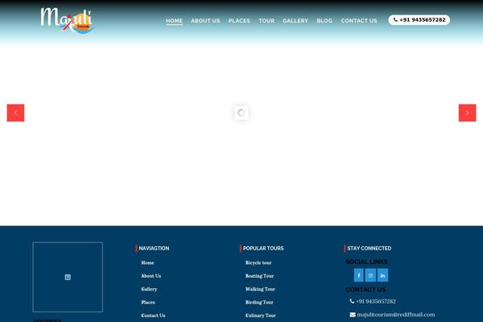
Task: Open the Walking Tour link
Action: tap(260, 289)
